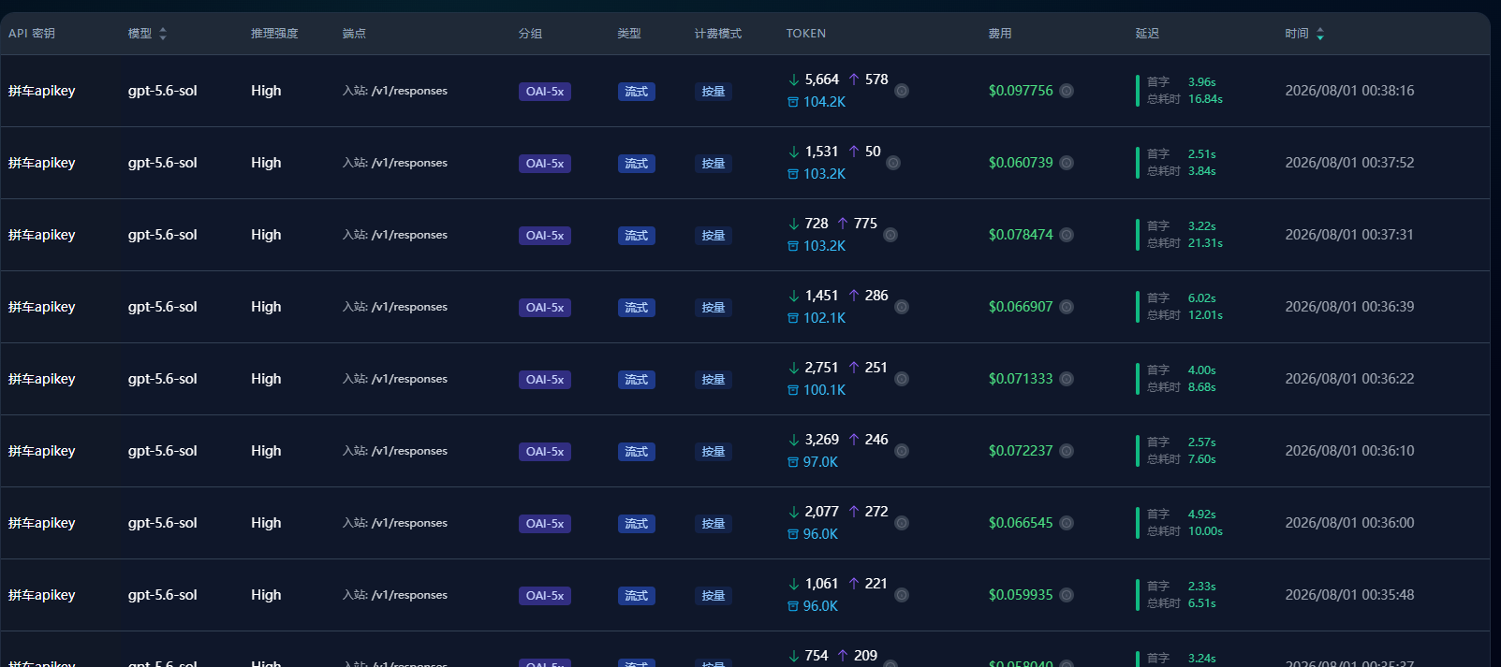Click cached token value 100.1K

pos(824,390)
